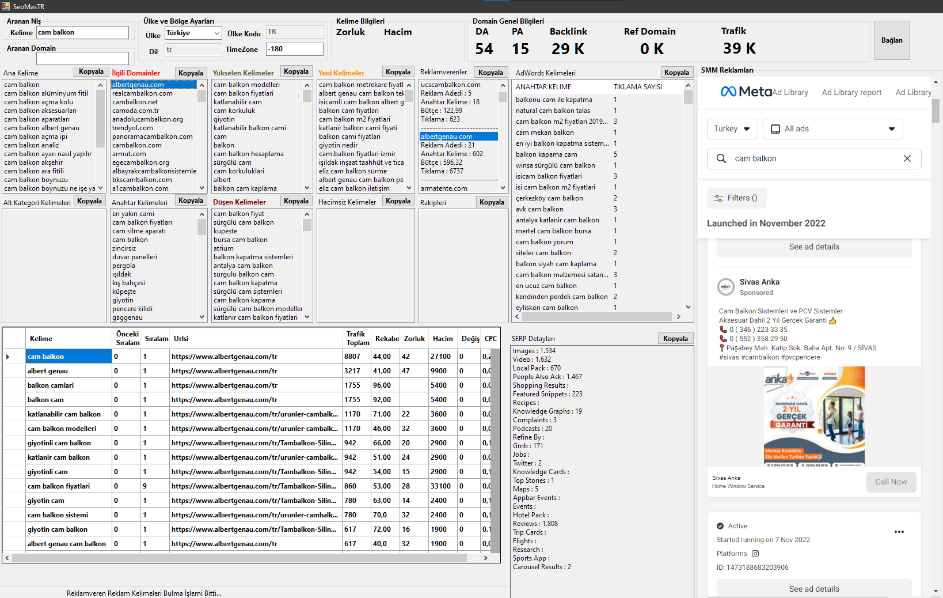Click the down arrow of SMM panel scrollbar
This screenshot has height=598, width=943.
936,591
